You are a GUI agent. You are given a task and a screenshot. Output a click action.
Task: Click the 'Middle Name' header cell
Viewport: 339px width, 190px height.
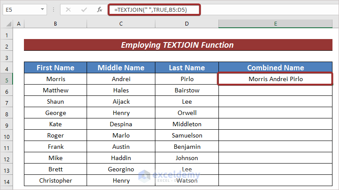pyautogui.click(x=121, y=68)
